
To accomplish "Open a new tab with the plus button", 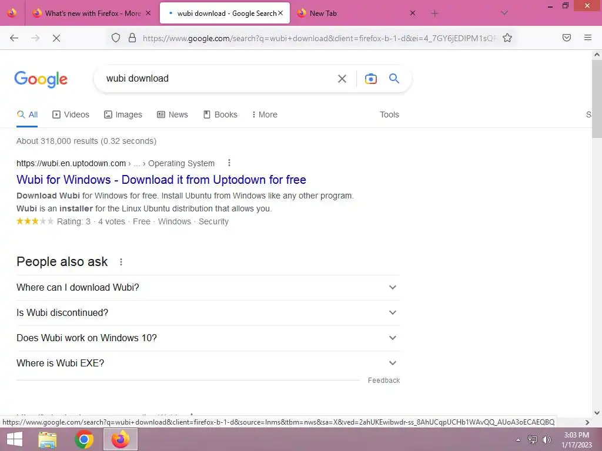I will pos(434,14).
